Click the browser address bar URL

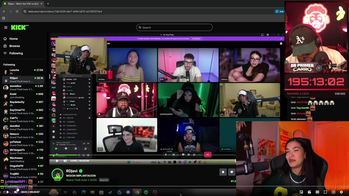pyautogui.click(x=65, y=11)
